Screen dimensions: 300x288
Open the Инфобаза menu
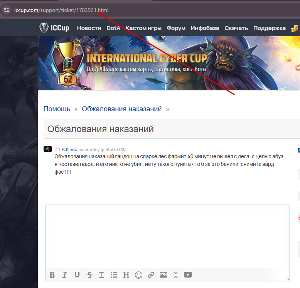(205, 28)
